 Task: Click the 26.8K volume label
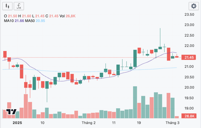pyautogui.click(x=189, y=116)
